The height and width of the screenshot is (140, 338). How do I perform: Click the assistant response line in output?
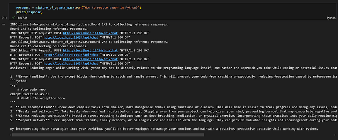[173, 68]
